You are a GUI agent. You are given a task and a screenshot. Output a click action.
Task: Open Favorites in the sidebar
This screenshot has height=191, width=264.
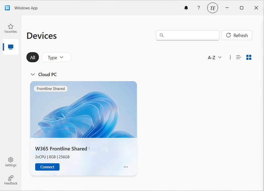tap(11, 28)
